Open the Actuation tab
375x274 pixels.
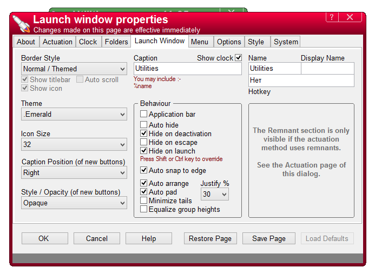pos(57,42)
